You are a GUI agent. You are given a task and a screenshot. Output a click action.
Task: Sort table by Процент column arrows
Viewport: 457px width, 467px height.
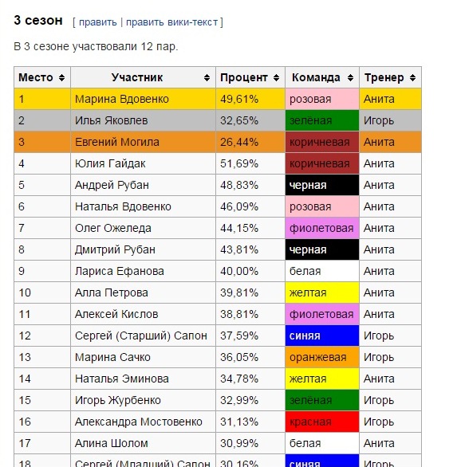[276, 78]
